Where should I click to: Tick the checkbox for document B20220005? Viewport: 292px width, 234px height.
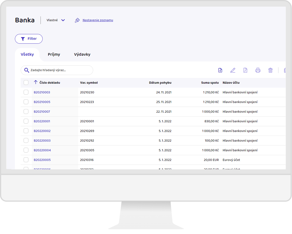(26, 160)
